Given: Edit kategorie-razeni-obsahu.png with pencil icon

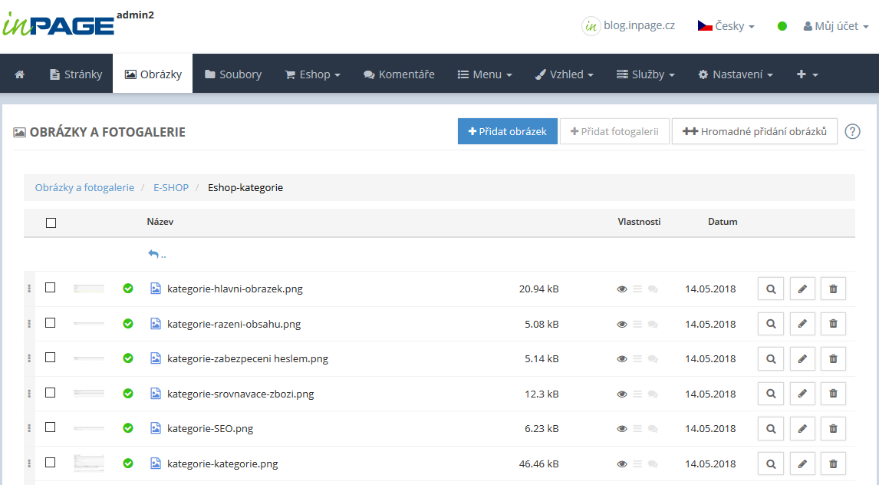Looking at the screenshot, I should (x=802, y=324).
